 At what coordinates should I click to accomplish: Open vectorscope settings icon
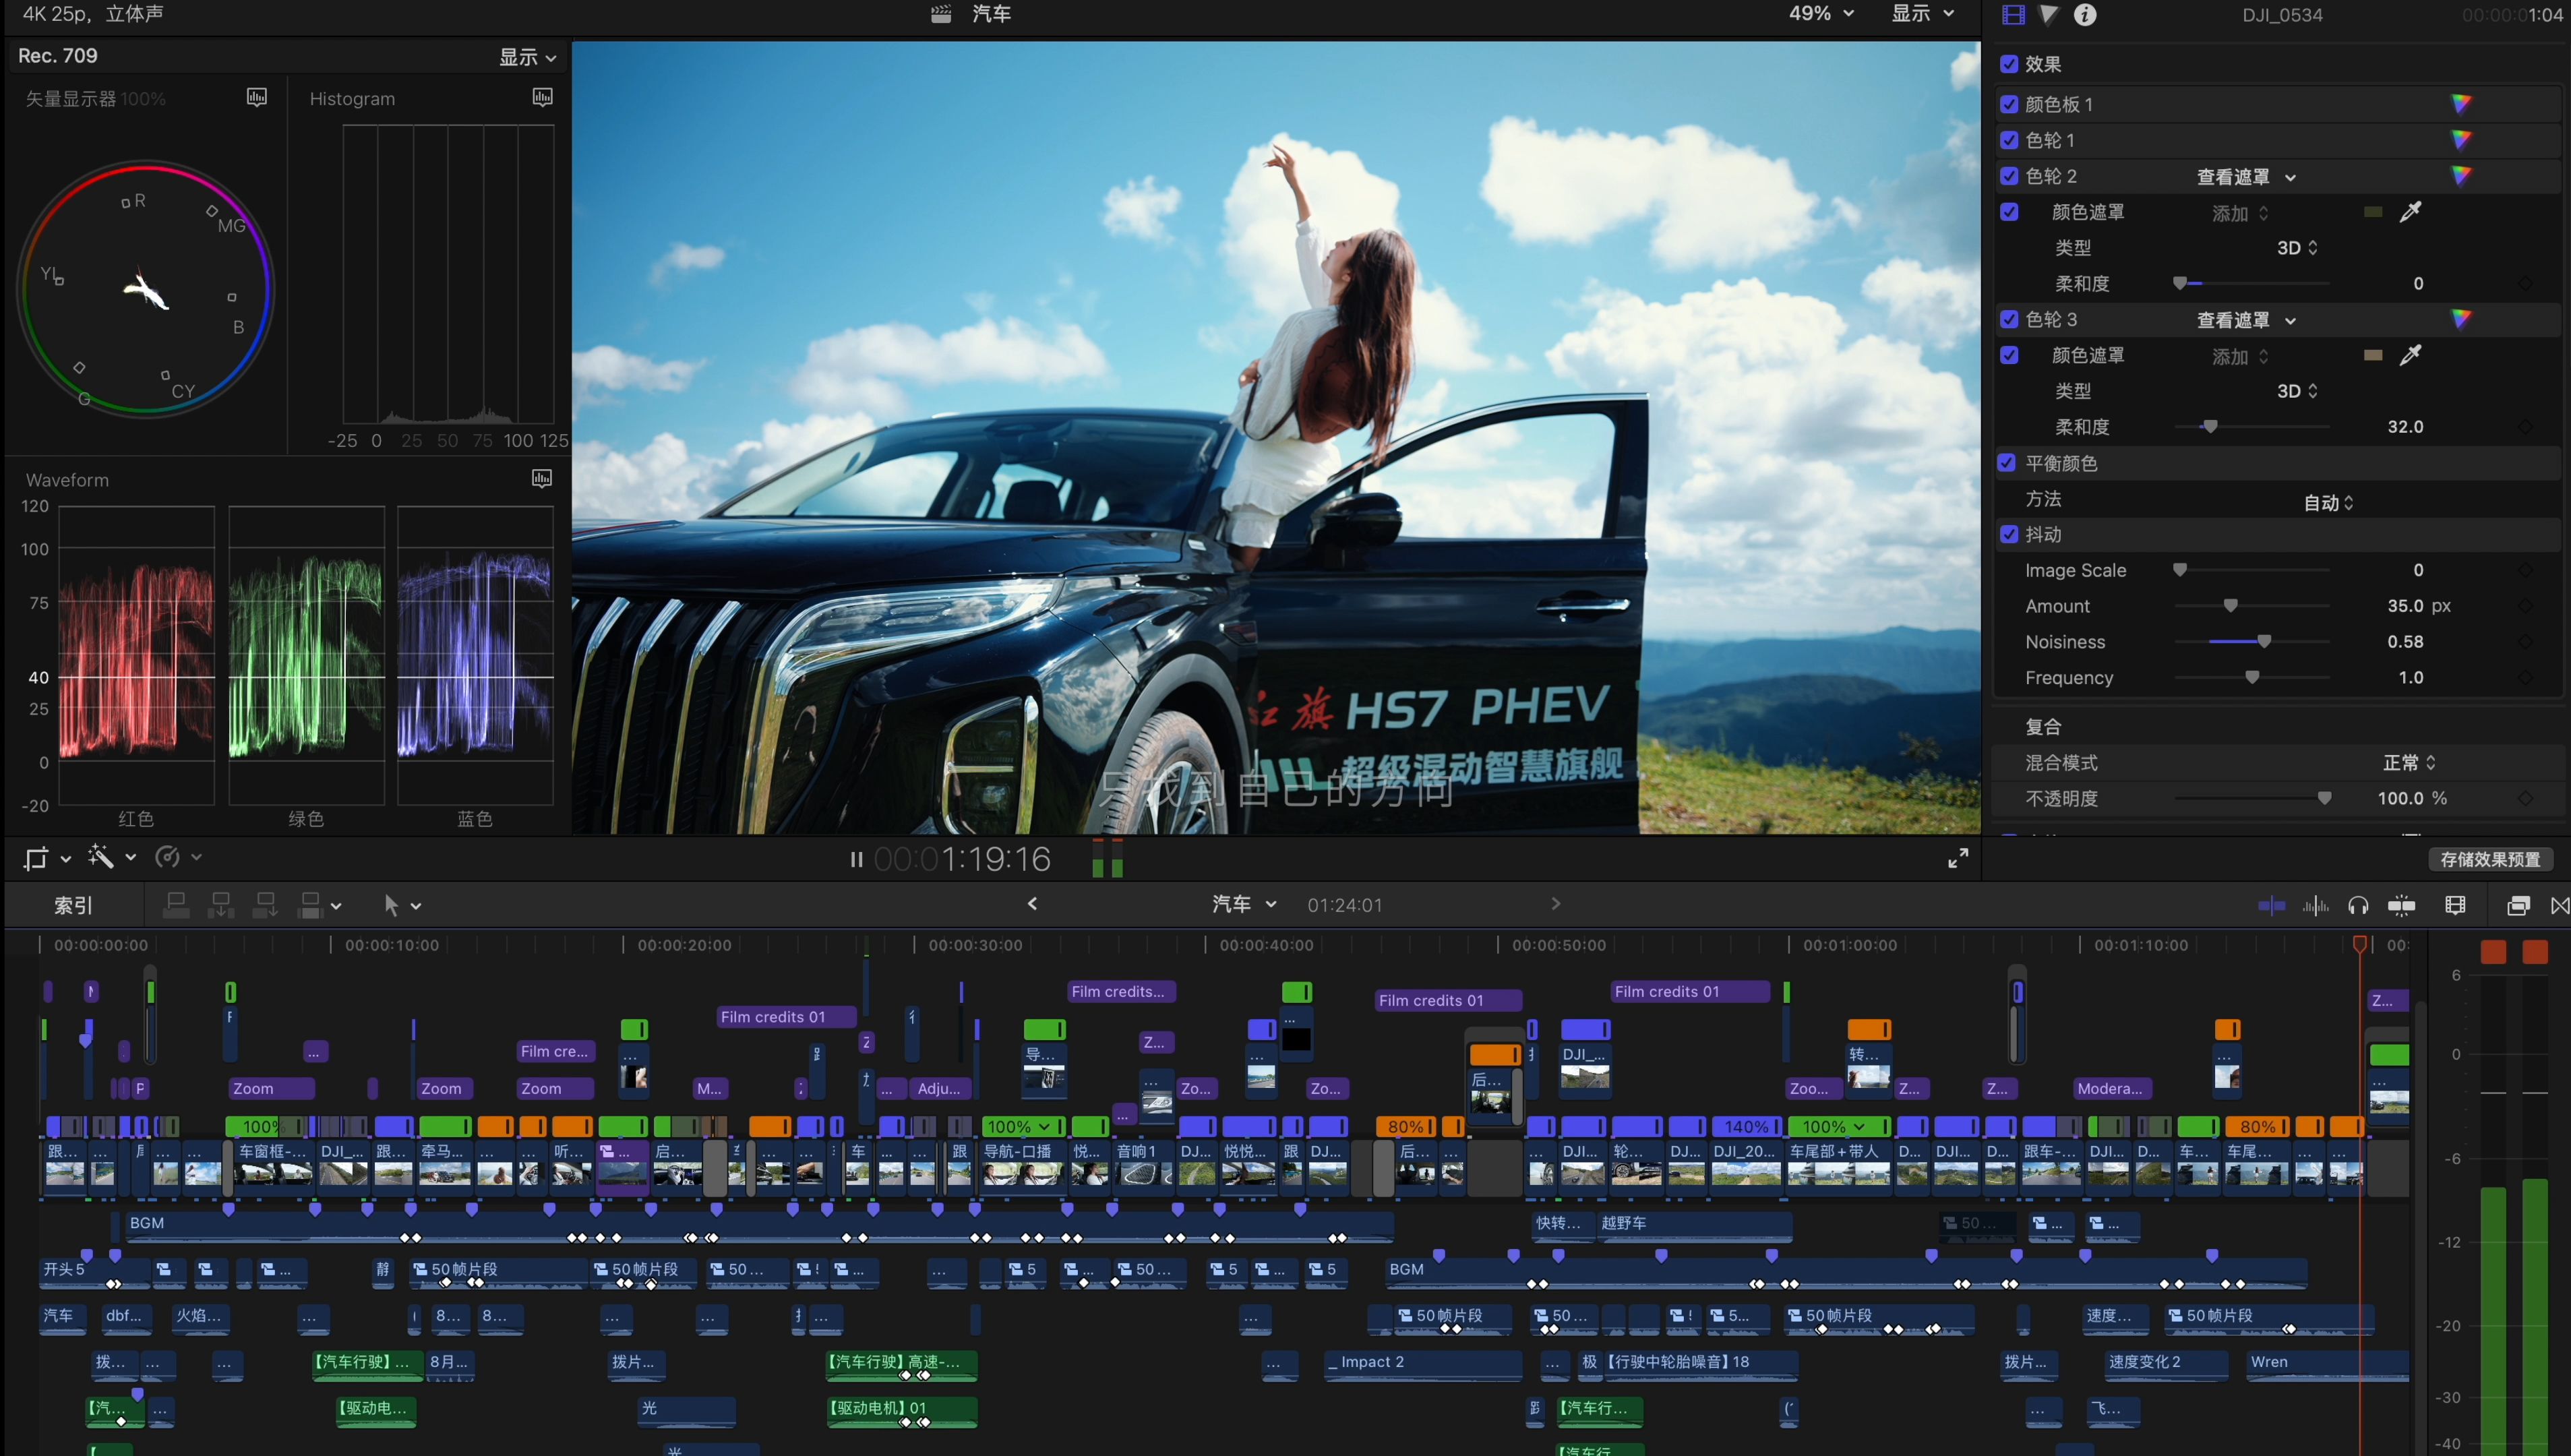tap(257, 97)
